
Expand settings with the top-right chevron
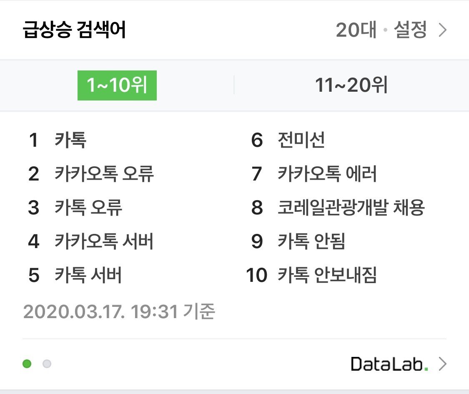coord(443,30)
